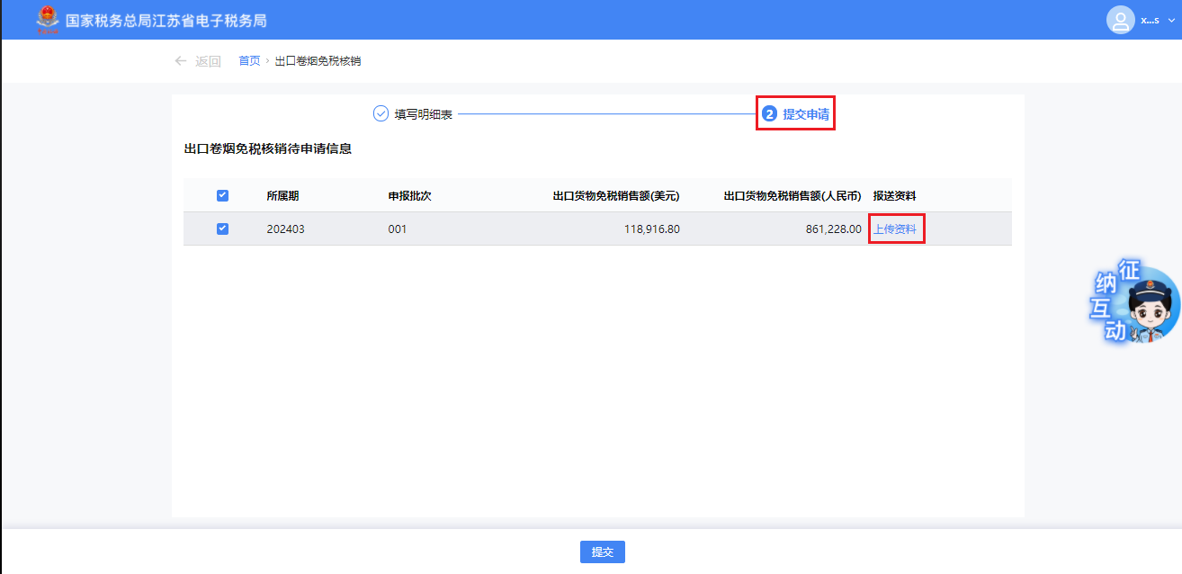Click the 118,916.80 USD amount cell
Screen dimensions: 1182x574
651,229
